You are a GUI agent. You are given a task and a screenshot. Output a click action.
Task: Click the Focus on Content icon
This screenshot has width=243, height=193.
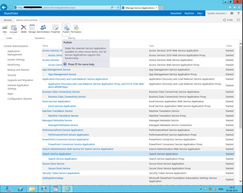[238, 20]
